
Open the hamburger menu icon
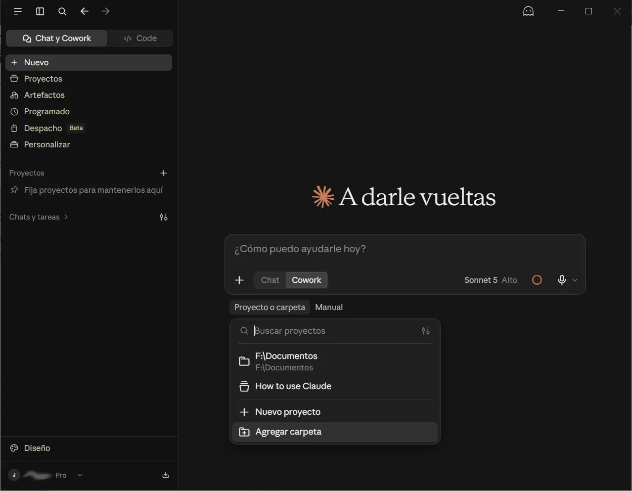pos(18,11)
